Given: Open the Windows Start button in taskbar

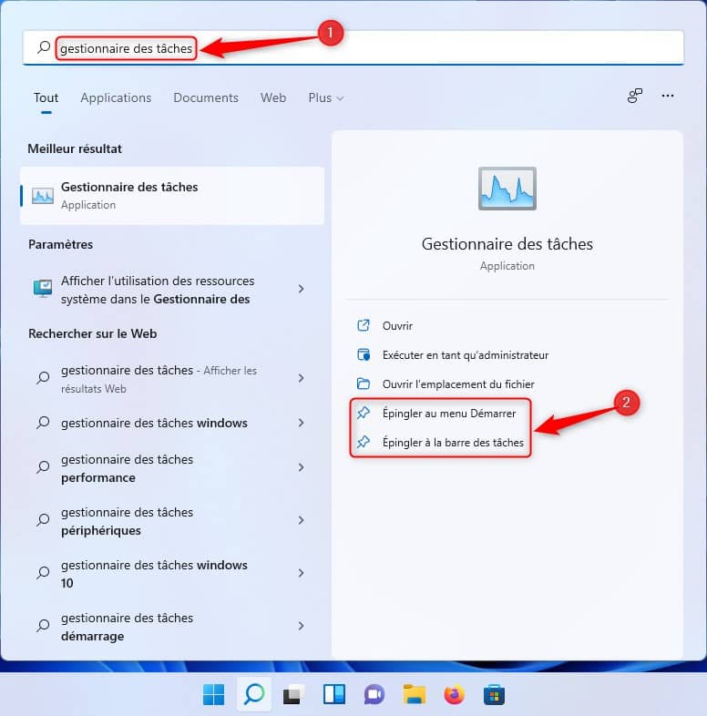Looking at the screenshot, I should click(213, 694).
